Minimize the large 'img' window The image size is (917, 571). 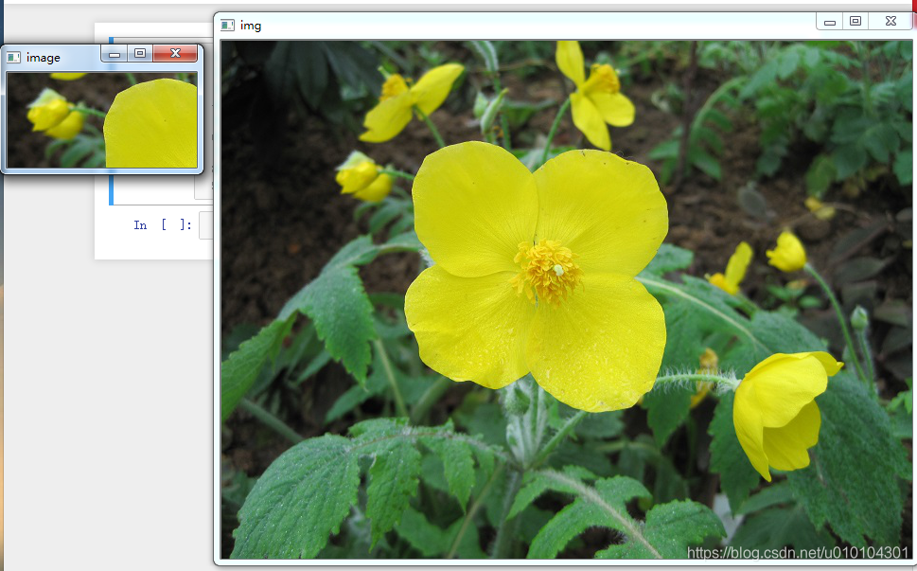coord(829,22)
